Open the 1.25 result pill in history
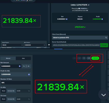This screenshot has height=103, width=109. (x=89, y=58)
